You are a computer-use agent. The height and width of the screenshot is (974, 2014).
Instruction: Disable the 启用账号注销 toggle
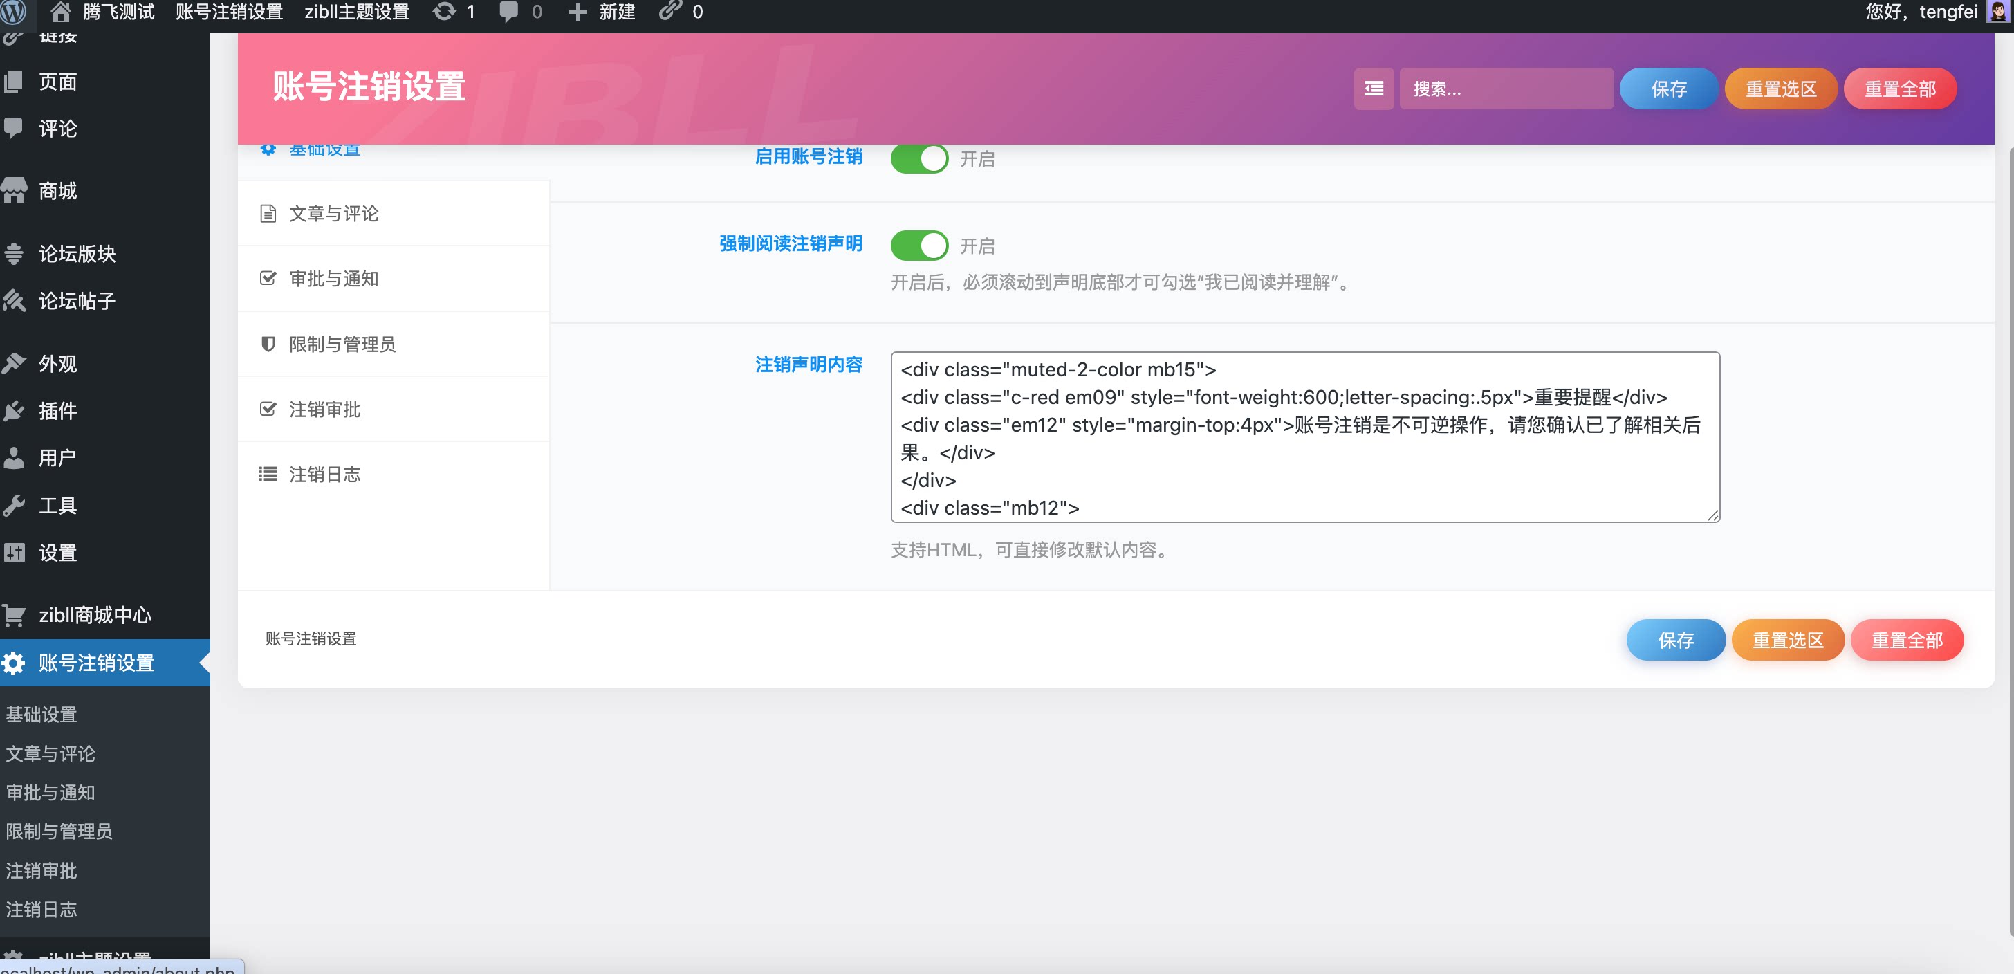919,158
